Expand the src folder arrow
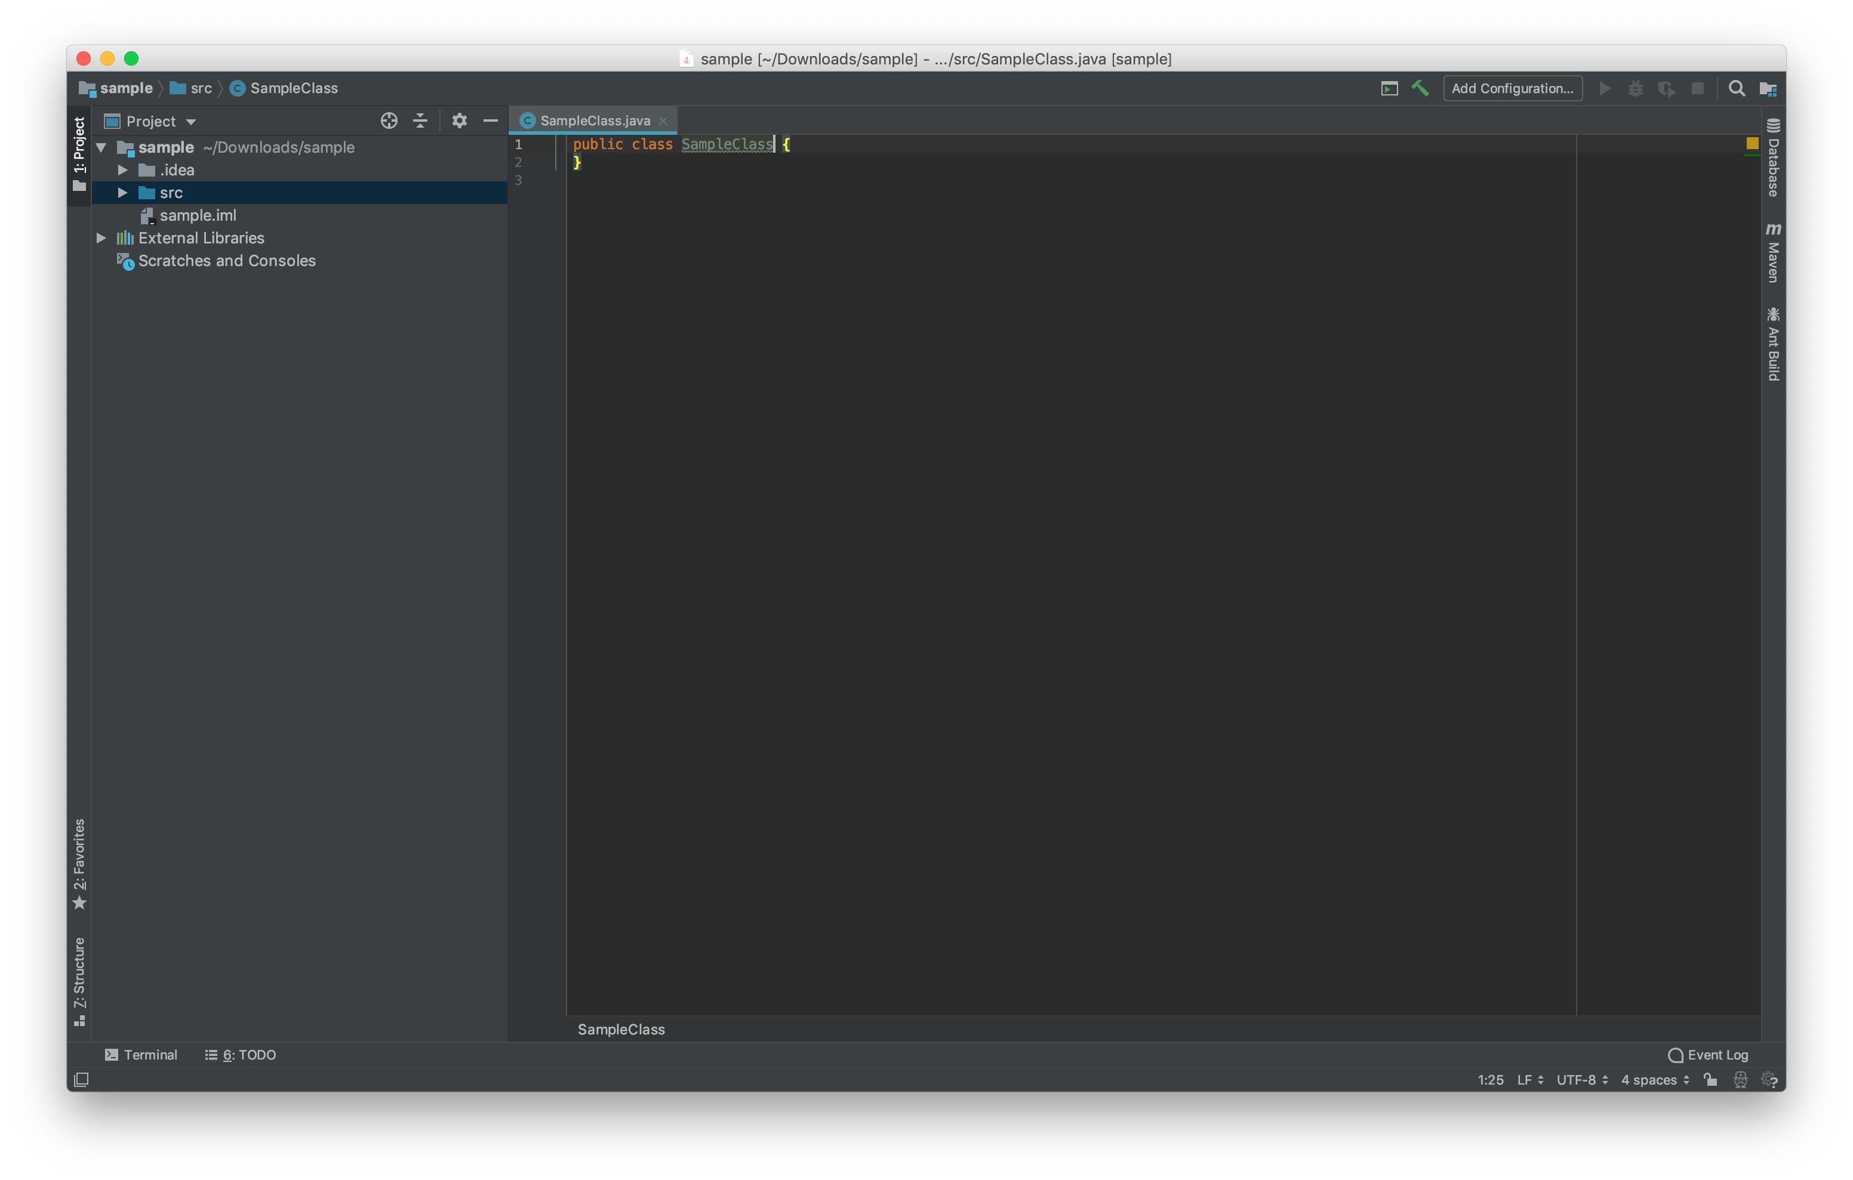1853x1180 pixels. coord(122,192)
